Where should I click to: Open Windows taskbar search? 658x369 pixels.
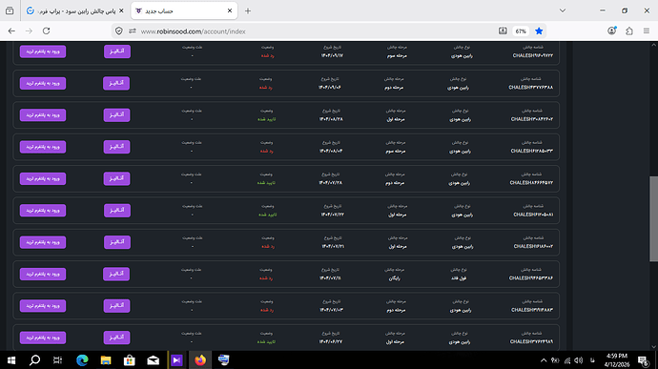pyautogui.click(x=34, y=360)
